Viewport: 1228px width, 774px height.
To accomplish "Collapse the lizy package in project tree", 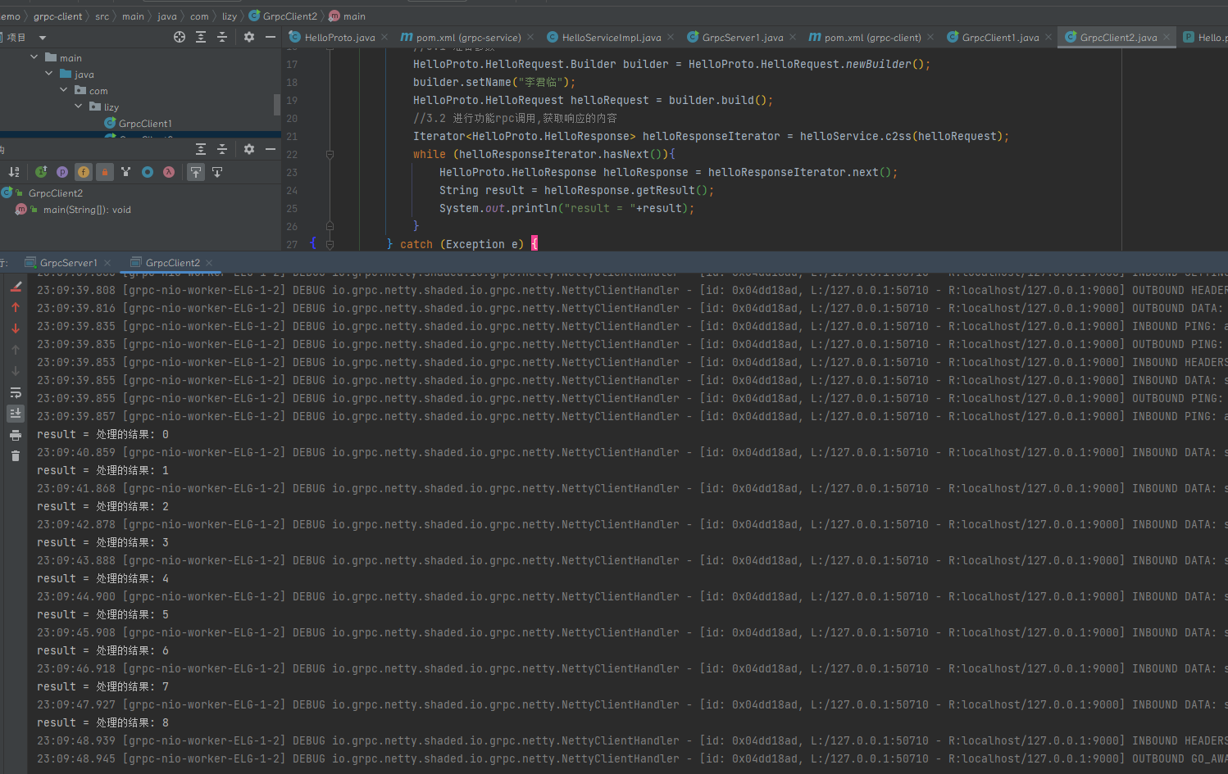I will pyautogui.click(x=79, y=106).
